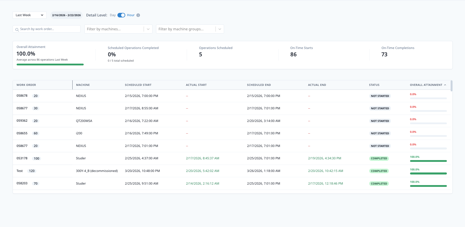The width and height of the screenshot is (465, 227).
Task: Focus the Search by work order field
Action: (x=47, y=29)
